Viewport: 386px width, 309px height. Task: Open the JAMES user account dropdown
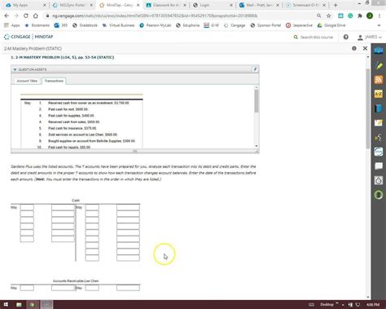370,37
